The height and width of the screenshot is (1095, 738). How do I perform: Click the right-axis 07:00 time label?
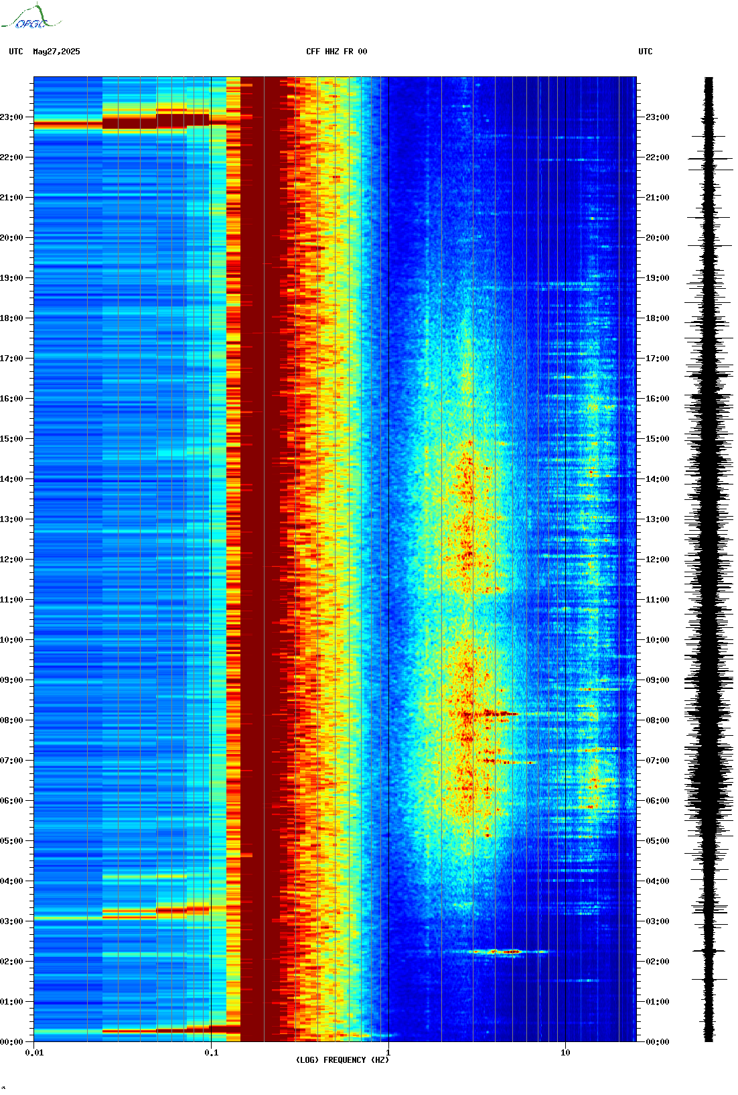tap(658, 761)
